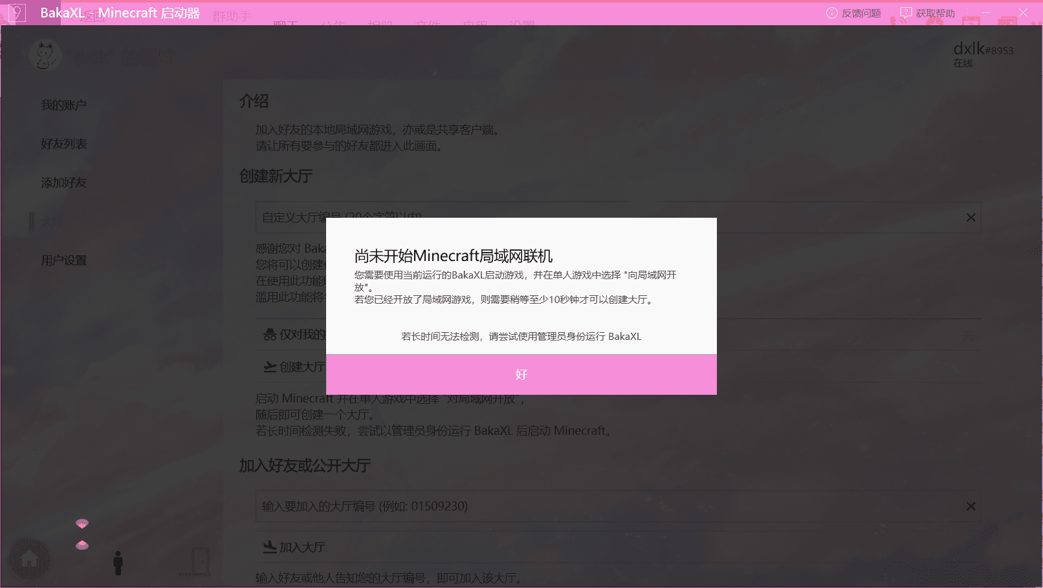Click the home icon in bottom-left corner
This screenshot has width=1043, height=588.
click(x=28, y=557)
